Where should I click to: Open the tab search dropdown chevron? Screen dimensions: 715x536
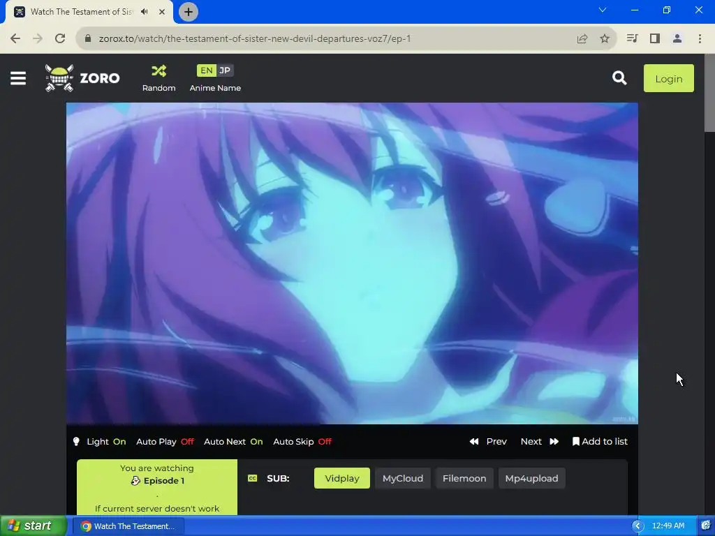[603, 10]
